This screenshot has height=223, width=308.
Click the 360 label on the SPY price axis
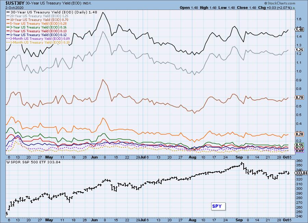[x=299, y=161]
